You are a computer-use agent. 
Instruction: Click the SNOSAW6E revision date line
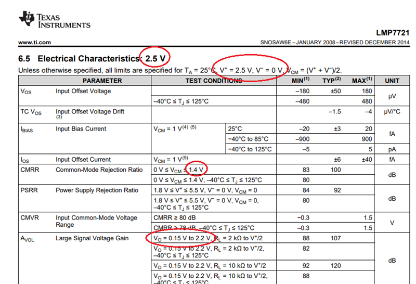pos(334,43)
